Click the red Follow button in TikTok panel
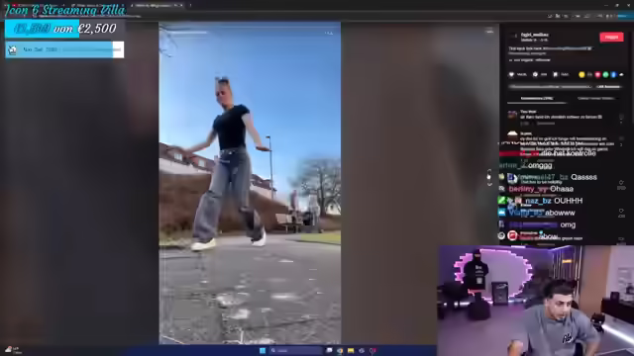 pos(611,37)
